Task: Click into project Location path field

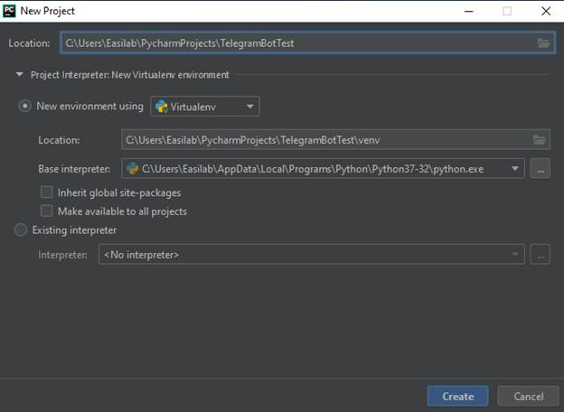Action: tap(296, 43)
